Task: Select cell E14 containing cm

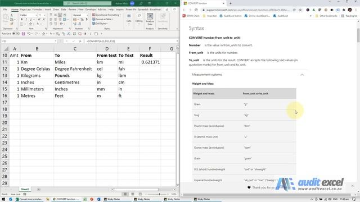Action: (x=128, y=82)
